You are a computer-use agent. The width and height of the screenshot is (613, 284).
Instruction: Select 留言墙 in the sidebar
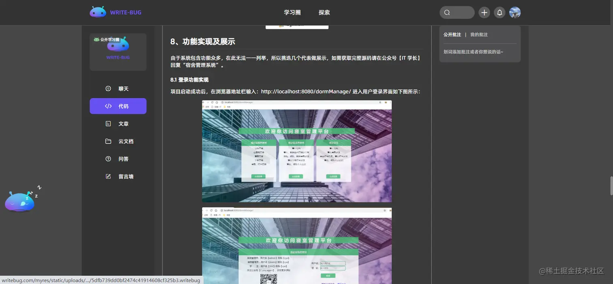(118, 176)
